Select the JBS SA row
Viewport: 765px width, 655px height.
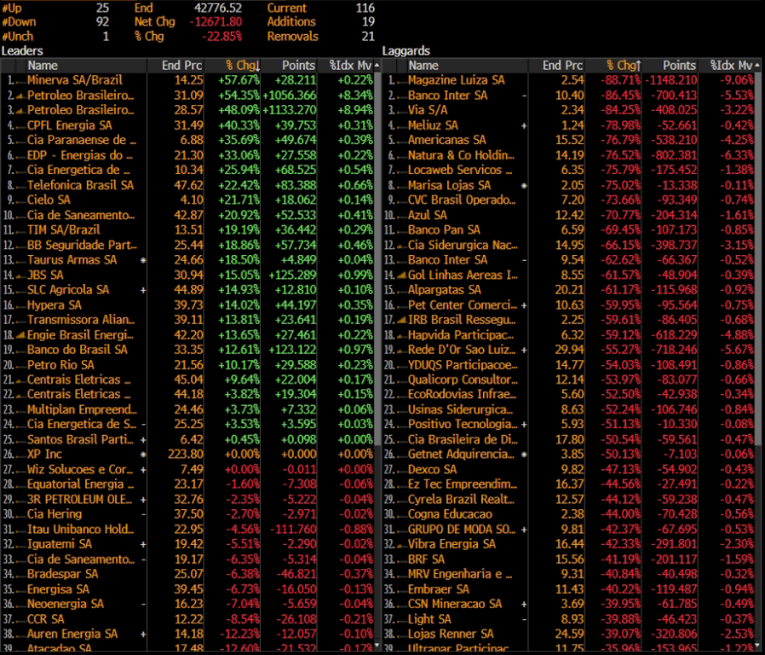[187, 275]
